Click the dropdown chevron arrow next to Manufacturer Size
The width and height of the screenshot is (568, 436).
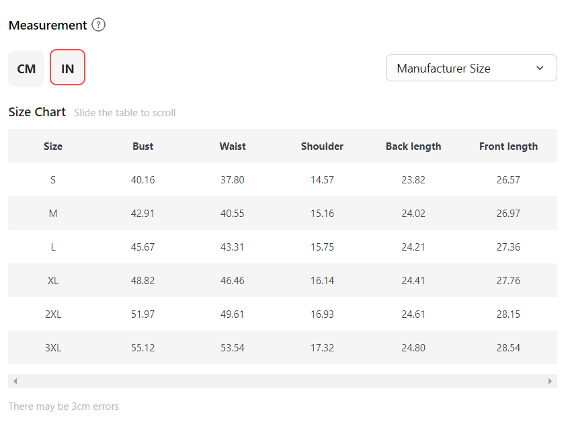pyautogui.click(x=540, y=68)
